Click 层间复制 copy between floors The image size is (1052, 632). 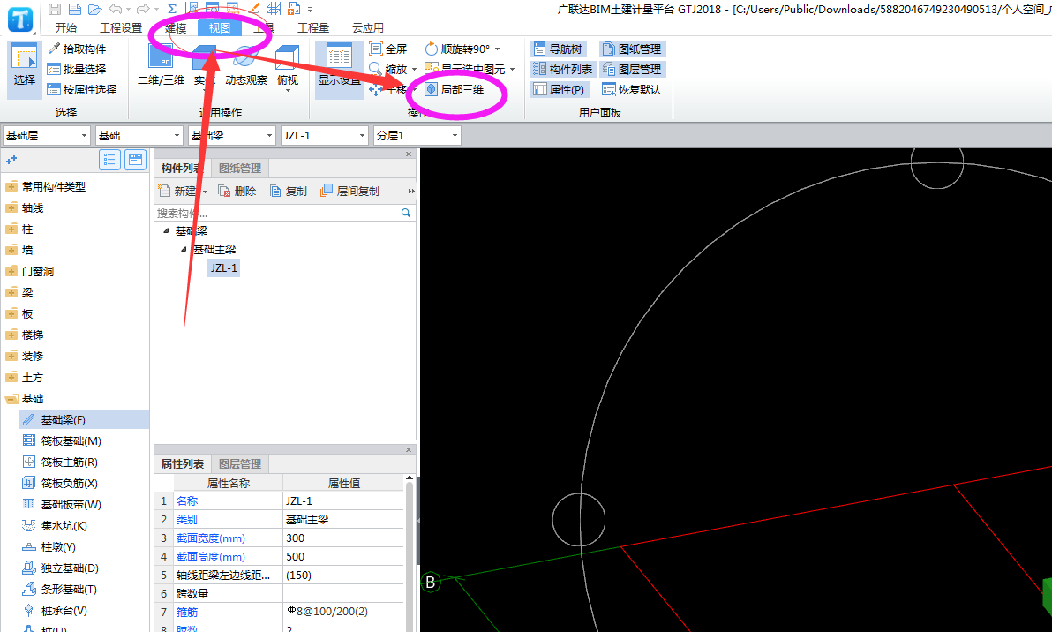(350, 192)
